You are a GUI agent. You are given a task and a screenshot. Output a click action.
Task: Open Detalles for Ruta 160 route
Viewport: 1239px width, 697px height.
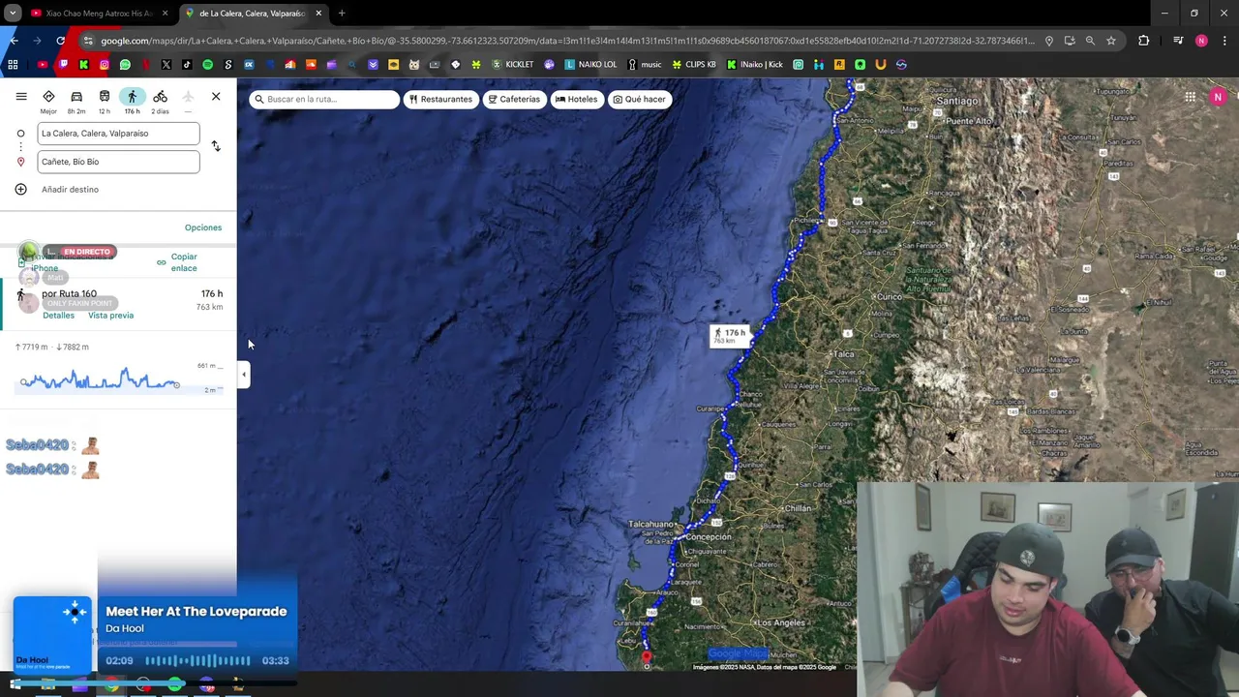pyautogui.click(x=58, y=316)
